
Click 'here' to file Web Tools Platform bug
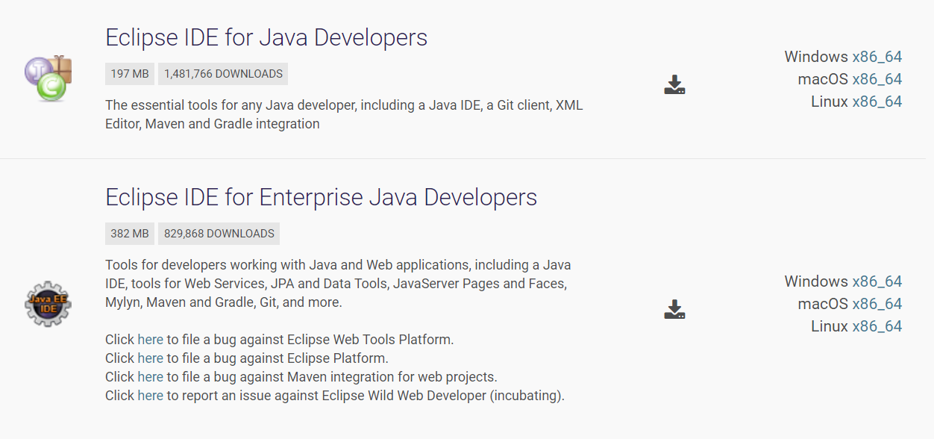[150, 340]
